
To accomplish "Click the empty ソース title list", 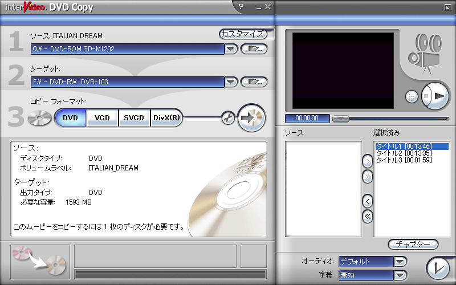I will [323, 189].
